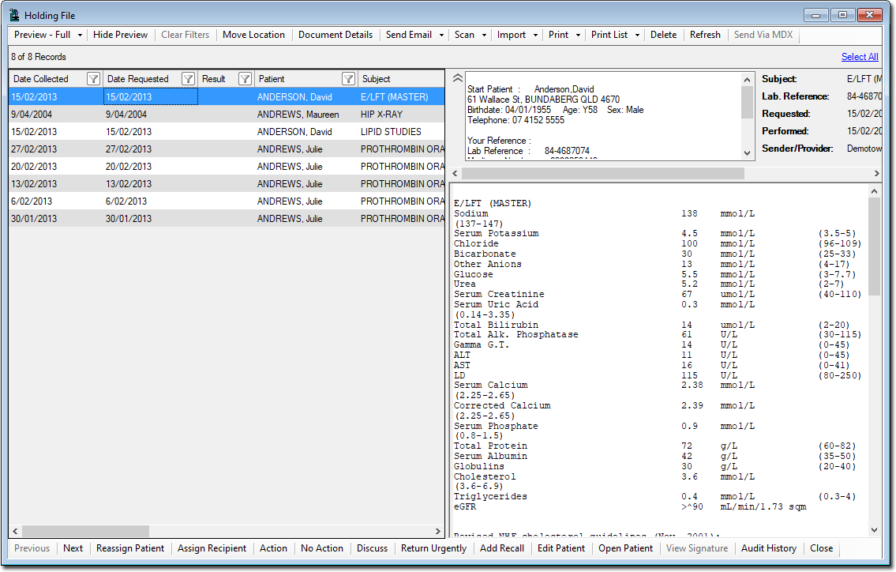Viewport: 896px width, 572px height.
Task: Click the record list scroll left arrow
Action: click(16, 532)
